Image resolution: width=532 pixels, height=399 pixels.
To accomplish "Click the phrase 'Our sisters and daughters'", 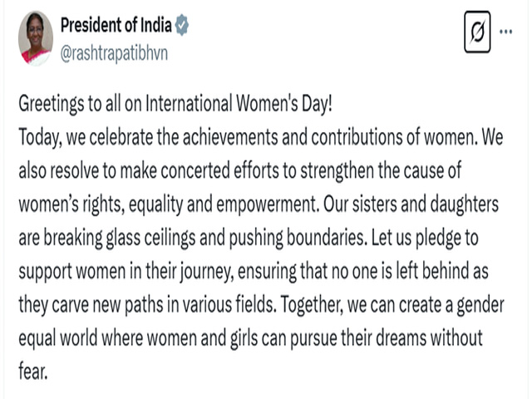I will tap(411, 204).
